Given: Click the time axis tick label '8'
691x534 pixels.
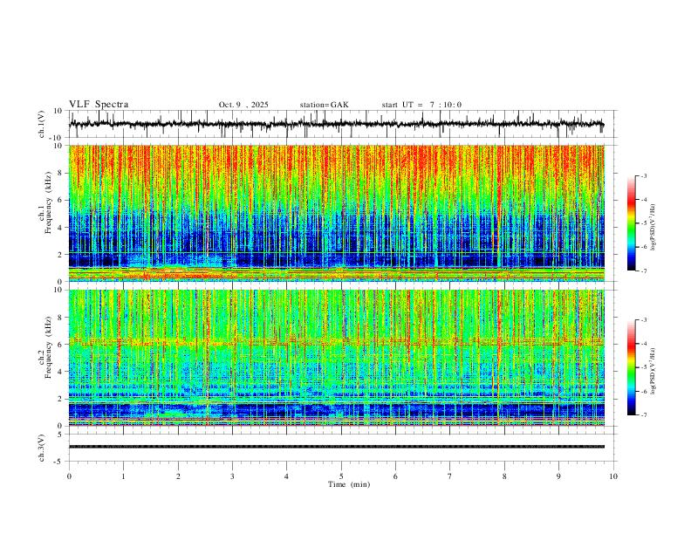Looking at the screenshot, I should pyautogui.click(x=504, y=476).
